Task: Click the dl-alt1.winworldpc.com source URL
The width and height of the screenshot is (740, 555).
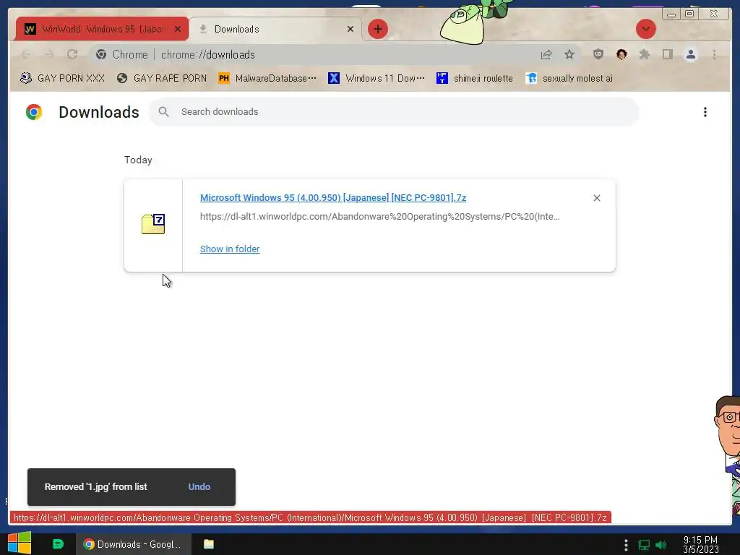Action: tap(380, 217)
